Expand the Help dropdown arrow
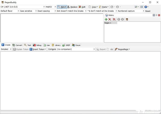Viewport: 161px width, 114px height. click(x=148, y=7)
